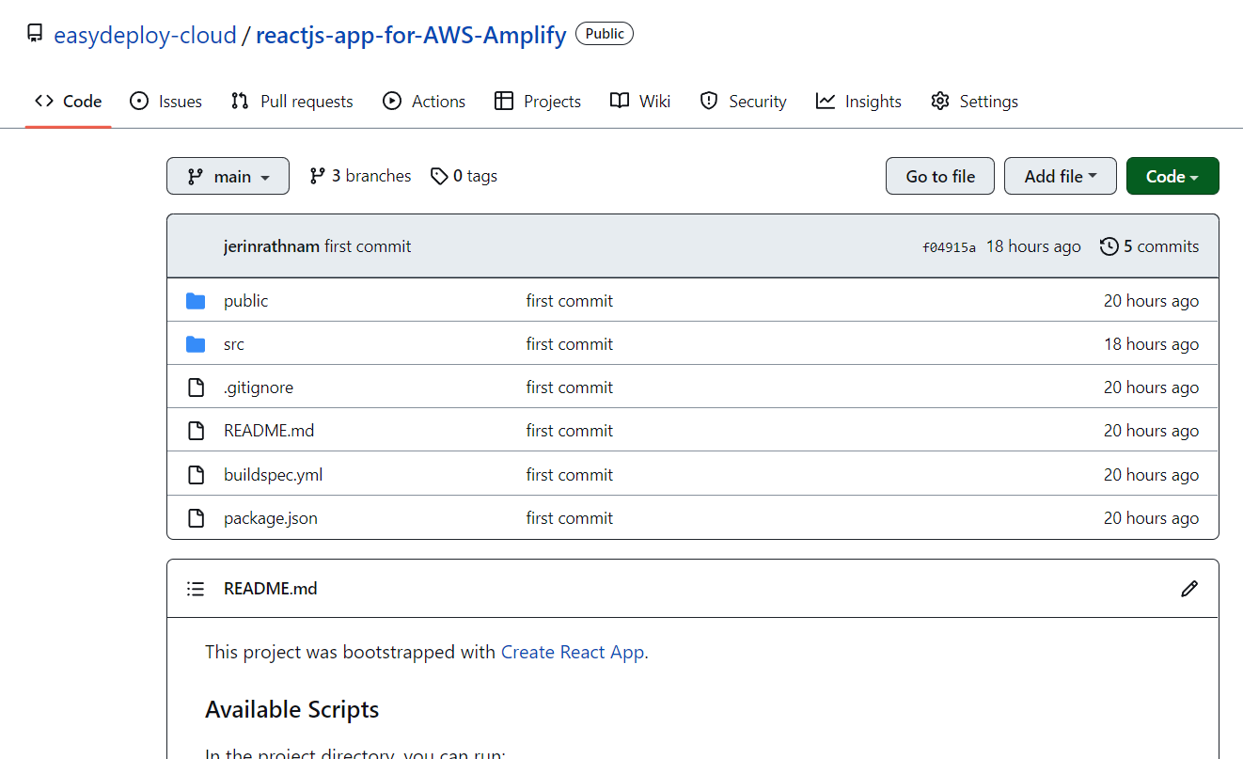Open the Issues tab
The height and width of the screenshot is (759, 1243).
(165, 102)
